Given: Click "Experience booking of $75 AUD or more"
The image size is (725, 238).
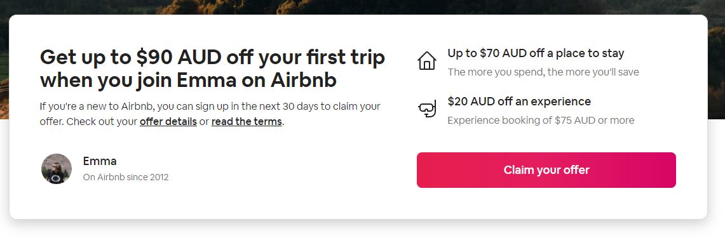Looking at the screenshot, I should coord(541,120).
